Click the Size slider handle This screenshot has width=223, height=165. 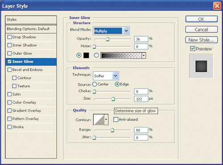click(x=113, y=99)
